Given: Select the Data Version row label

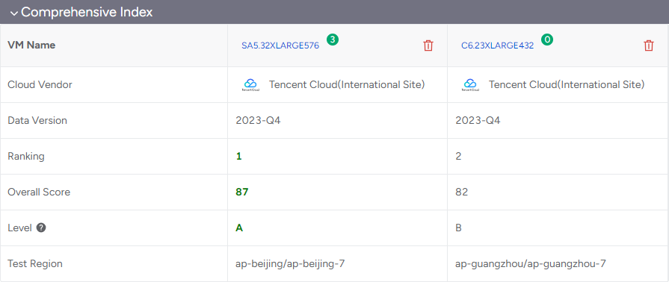Looking at the screenshot, I should point(37,120).
